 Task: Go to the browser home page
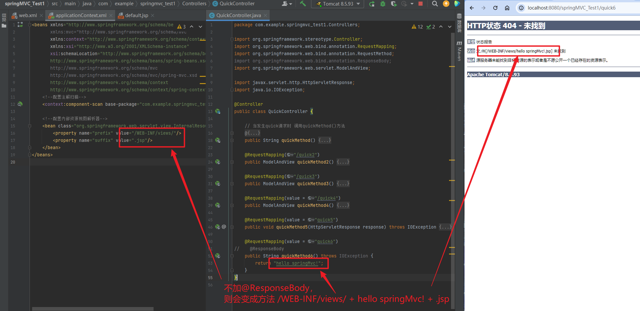(507, 8)
